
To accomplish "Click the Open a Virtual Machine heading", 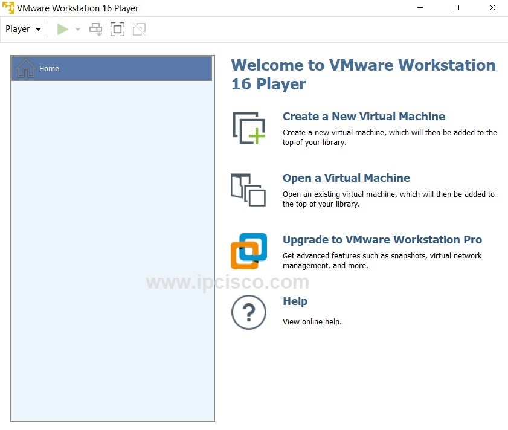I will click(x=346, y=178).
